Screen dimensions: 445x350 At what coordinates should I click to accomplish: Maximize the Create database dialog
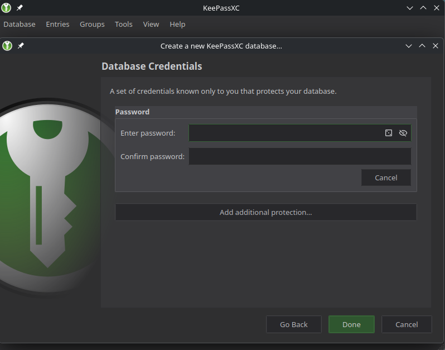[422, 46]
